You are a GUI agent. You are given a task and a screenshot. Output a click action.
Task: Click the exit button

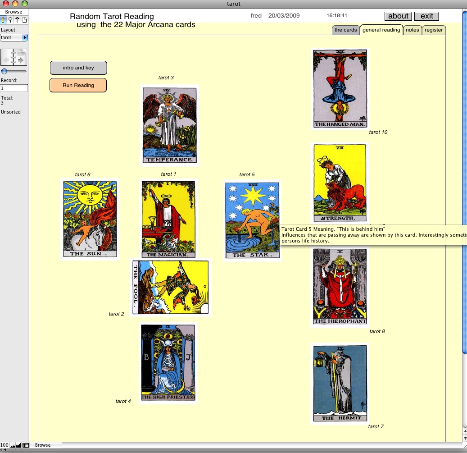426,16
